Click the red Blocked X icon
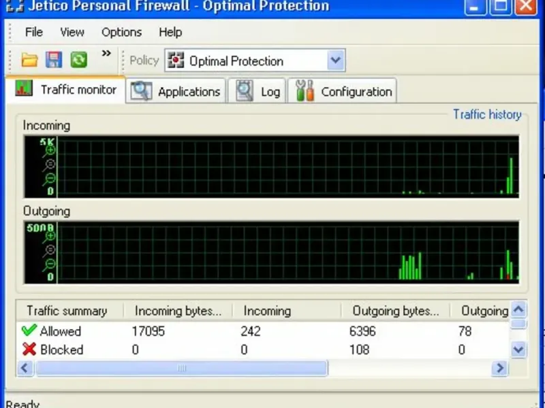The image size is (545, 408). coord(29,349)
